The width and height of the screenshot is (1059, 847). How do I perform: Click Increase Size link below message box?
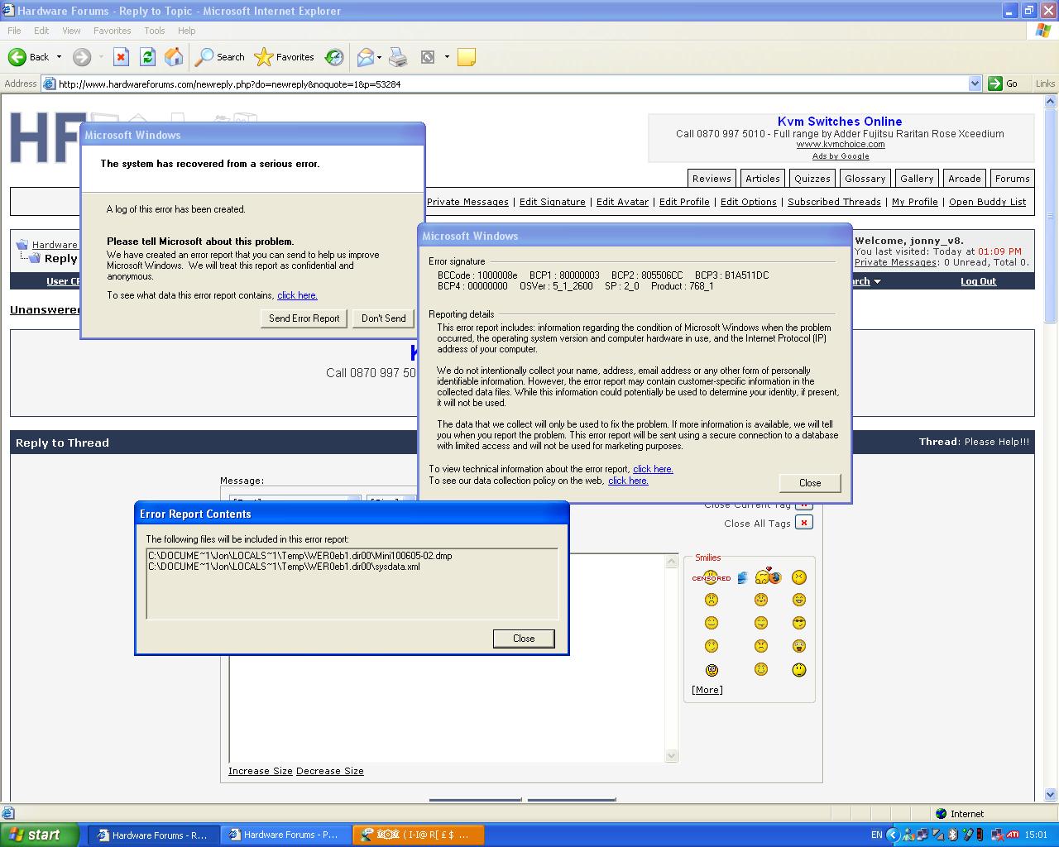(x=261, y=771)
